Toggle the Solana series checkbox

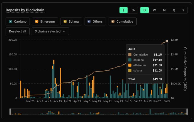coord(65,21)
